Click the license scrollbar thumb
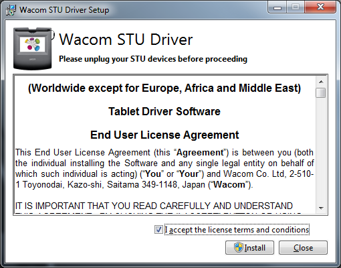The image size is (341, 268). [x=321, y=92]
